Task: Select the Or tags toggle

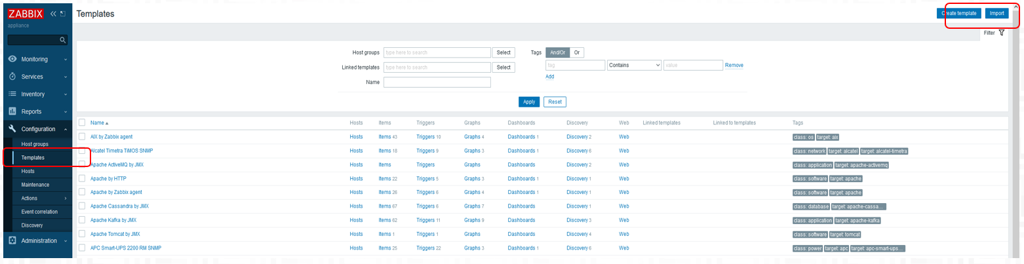Action: click(x=577, y=52)
